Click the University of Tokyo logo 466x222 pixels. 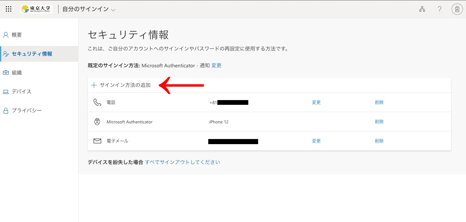(36, 9)
